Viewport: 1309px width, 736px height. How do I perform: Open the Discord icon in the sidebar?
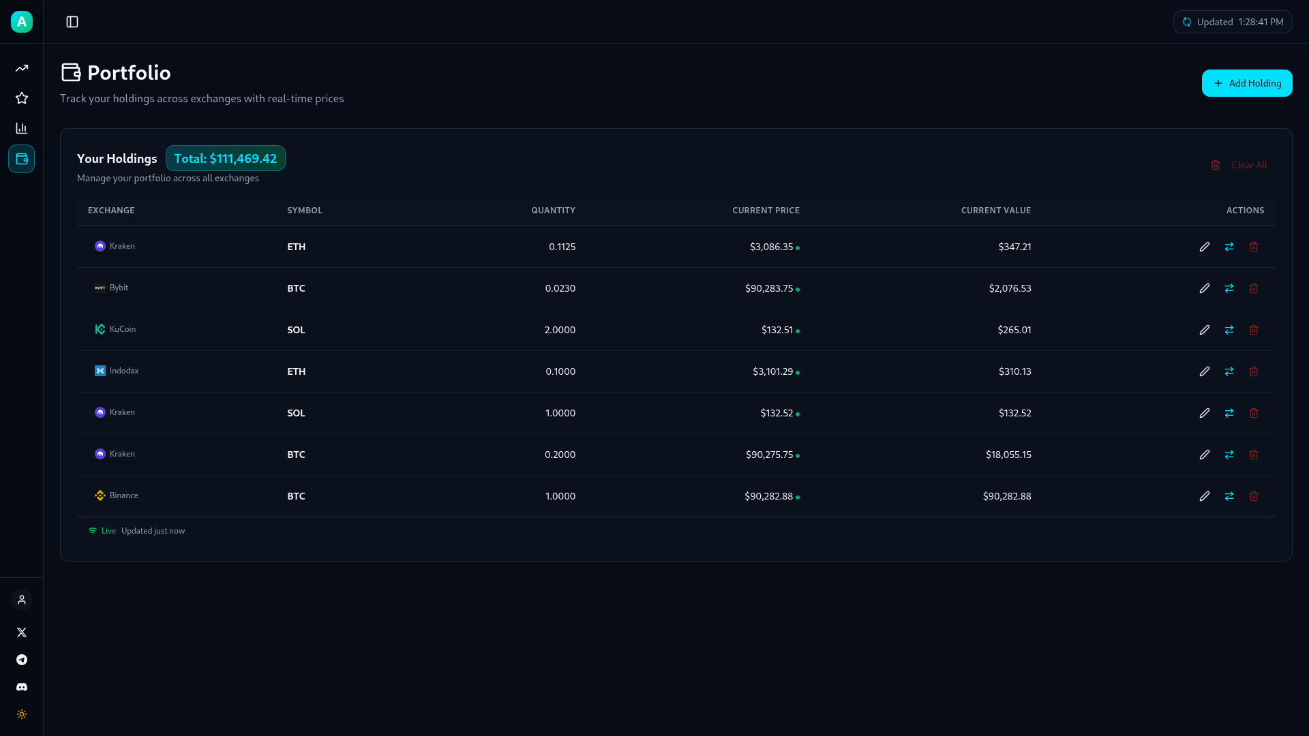[x=21, y=687]
